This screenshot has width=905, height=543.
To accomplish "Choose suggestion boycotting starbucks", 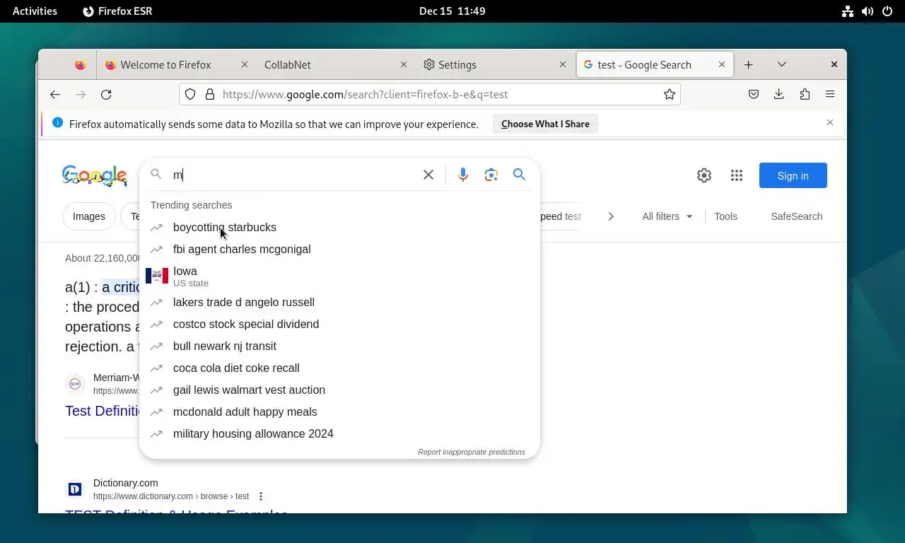I will pyautogui.click(x=339, y=227).
